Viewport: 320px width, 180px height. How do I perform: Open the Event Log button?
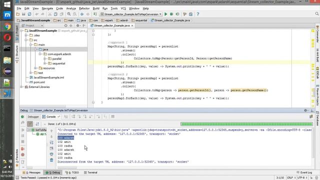pos(304,172)
